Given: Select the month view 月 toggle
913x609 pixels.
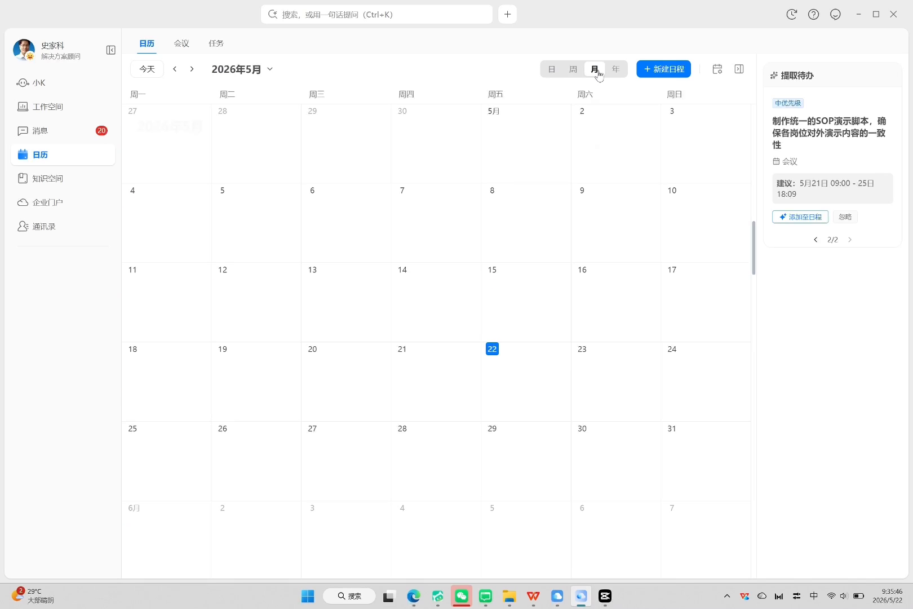Looking at the screenshot, I should click(x=595, y=69).
